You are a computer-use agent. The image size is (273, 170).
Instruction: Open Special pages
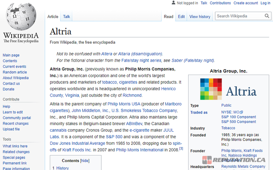(x=14, y=158)
